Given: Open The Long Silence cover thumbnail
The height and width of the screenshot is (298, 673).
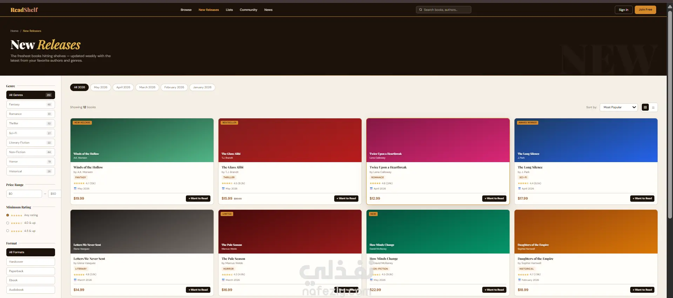Looking at the screenshot, I should (x=586, y=140).
